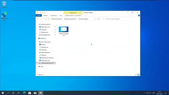Open pinned Документы under Быстрый доступ
This screenshot has width=169, height=95.
[45, 32]
